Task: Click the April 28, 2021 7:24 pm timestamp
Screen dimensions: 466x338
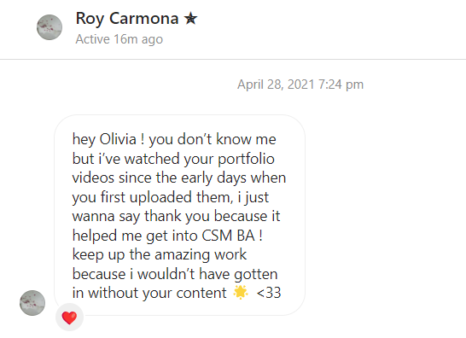Action: [x=300, y=84]
